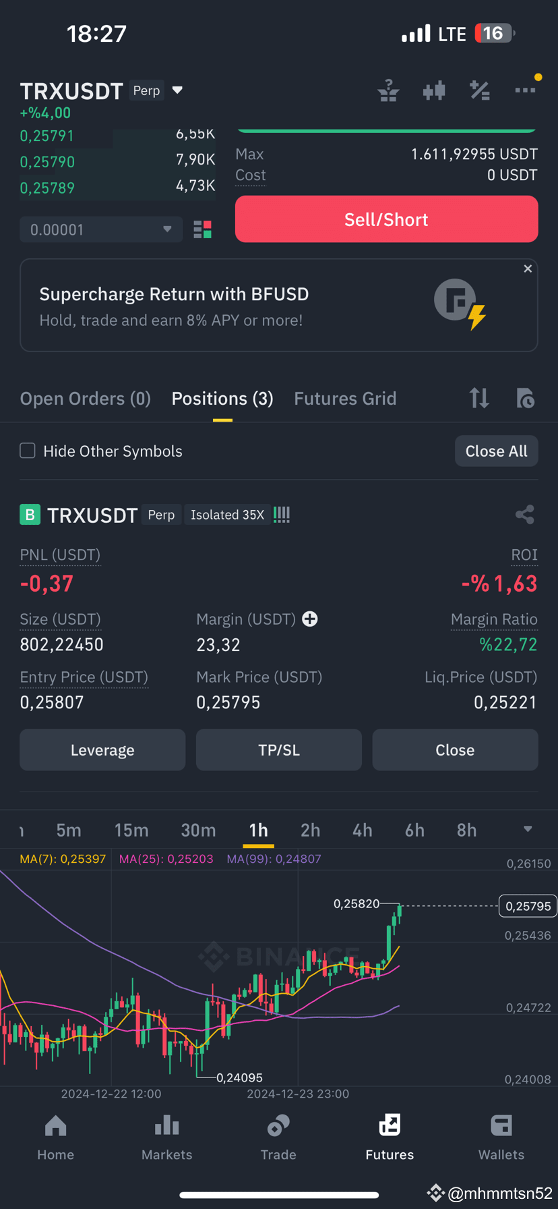Open the price precision dropdown showing 0.00001
558x1209 pixels.
point(101,229)
